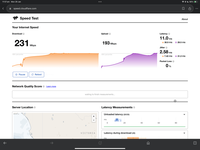Viewport: 200px width, 150px height.
Task: Click the info icon beside Download
Action: click(24, 34)
